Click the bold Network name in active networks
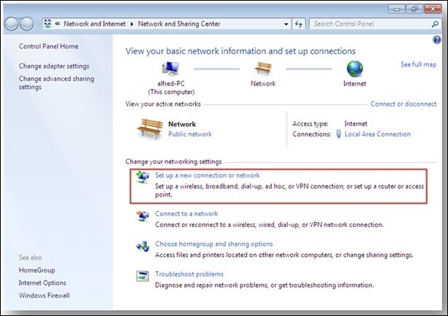Screen dimensions: 448x316 click(x=182, y=124)
